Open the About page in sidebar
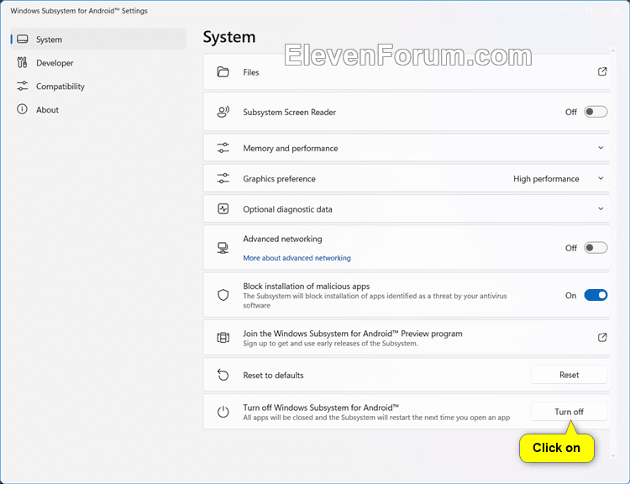630x484 pixels. 98,109
